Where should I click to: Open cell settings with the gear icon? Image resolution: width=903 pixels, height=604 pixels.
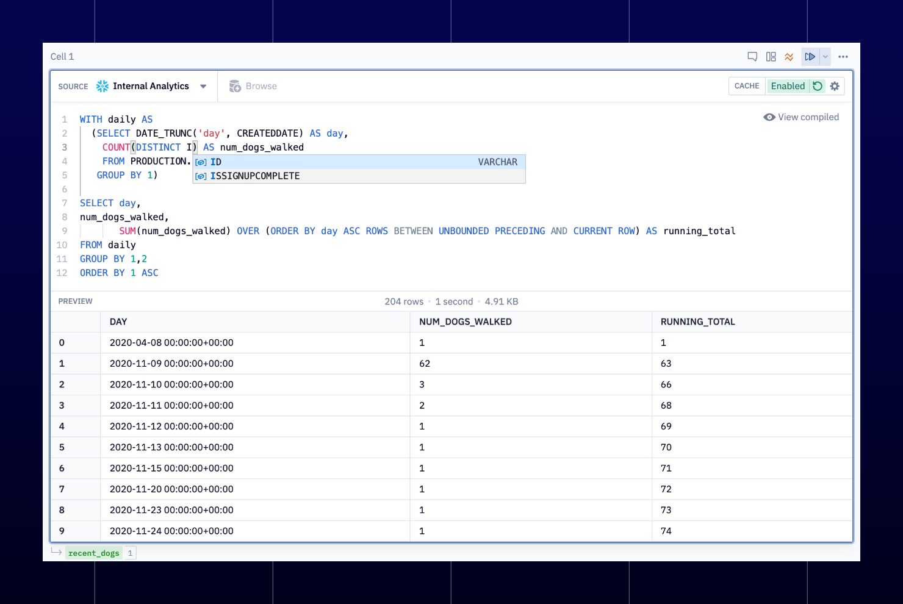click(835, 86)
